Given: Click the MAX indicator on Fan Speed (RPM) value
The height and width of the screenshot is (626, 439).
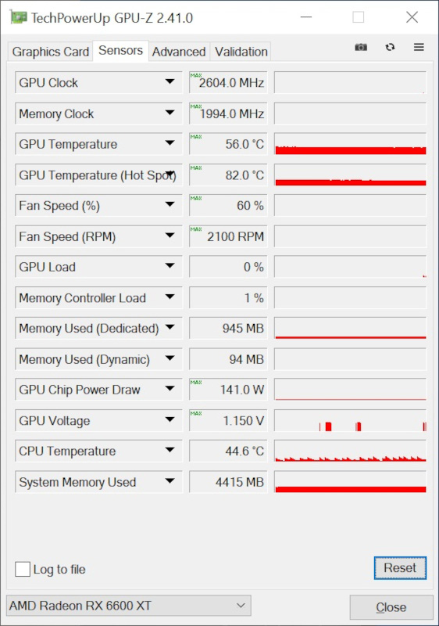Looking at the screenshot, I should pos(196,229).
